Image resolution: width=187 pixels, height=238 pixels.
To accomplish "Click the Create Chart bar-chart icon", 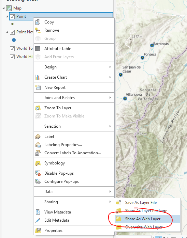I will (x=38, y=77).
